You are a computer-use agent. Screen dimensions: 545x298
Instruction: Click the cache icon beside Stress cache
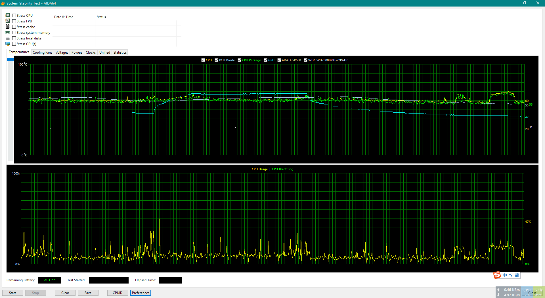point(8,26)
